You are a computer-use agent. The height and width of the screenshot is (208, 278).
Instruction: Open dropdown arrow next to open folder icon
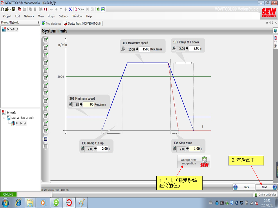coord(10,9)
